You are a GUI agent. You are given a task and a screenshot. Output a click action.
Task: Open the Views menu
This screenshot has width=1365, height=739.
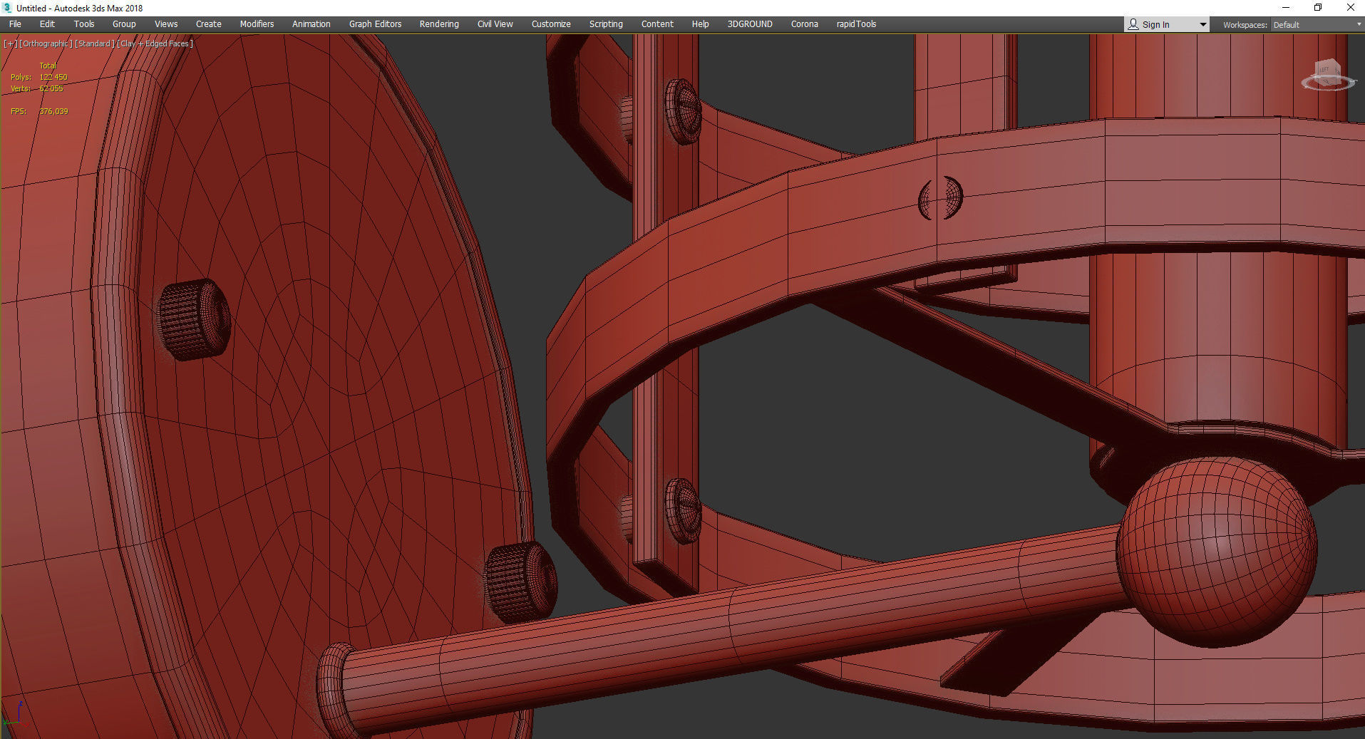click(x=166, y=24)
